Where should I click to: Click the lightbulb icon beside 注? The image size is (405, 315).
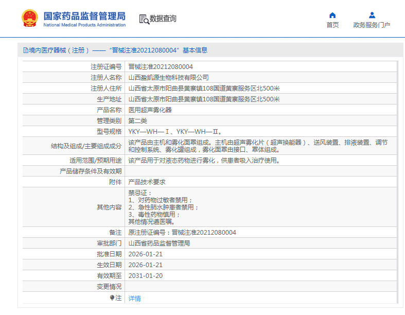coord(112,298)
